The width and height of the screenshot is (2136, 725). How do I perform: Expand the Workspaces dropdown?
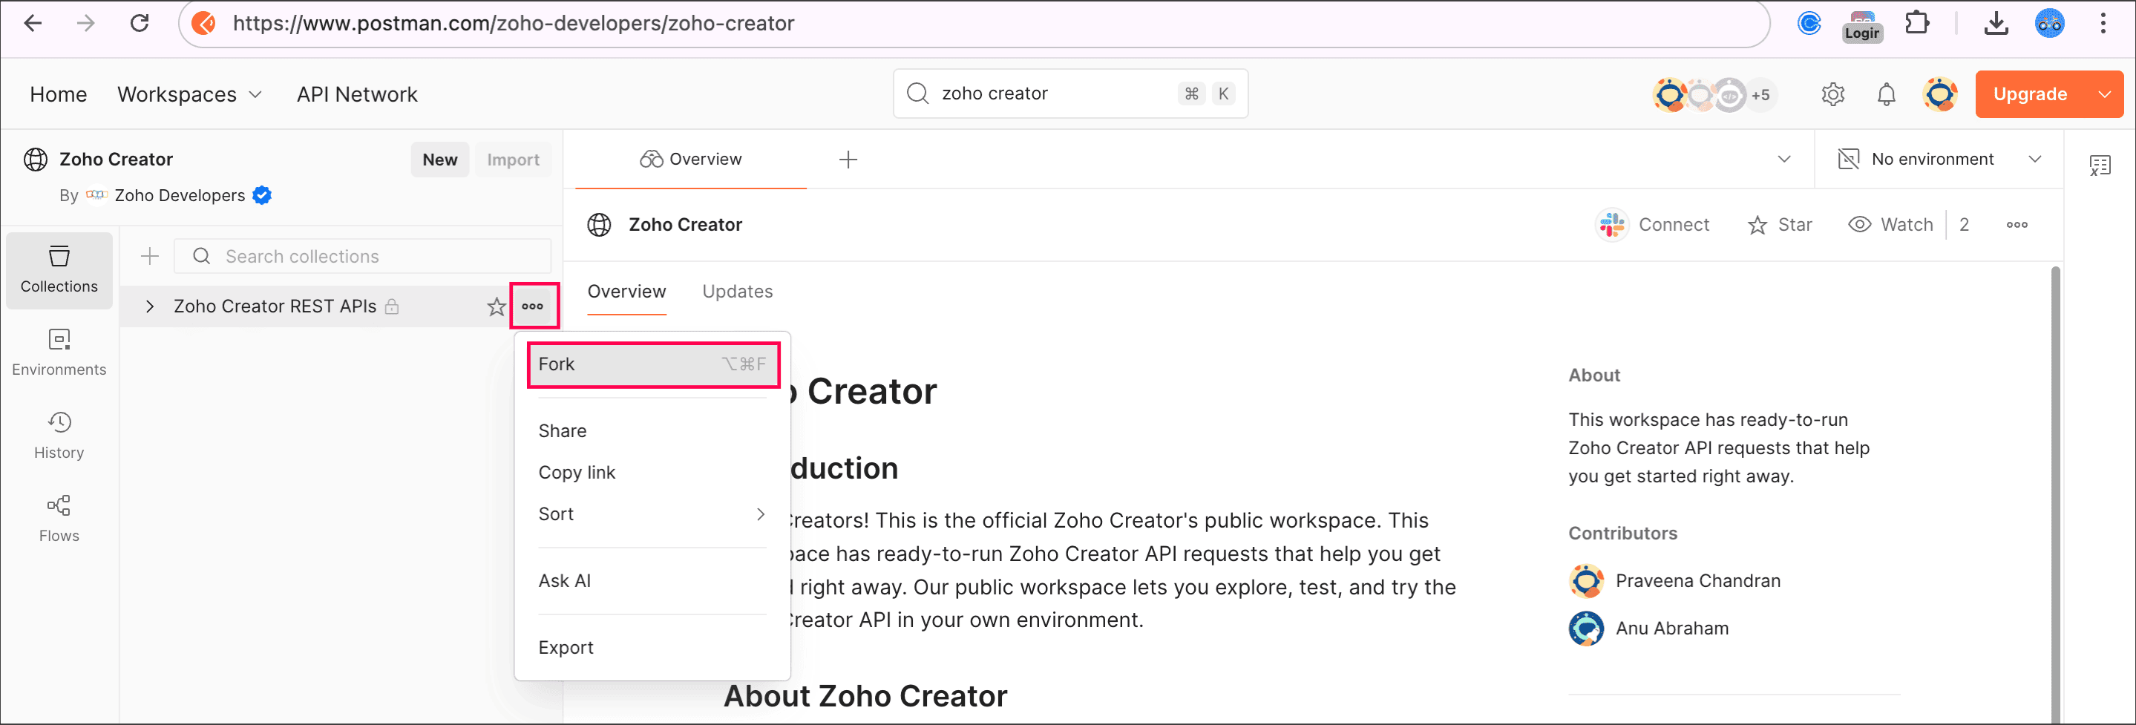click(x=190, y=94)
